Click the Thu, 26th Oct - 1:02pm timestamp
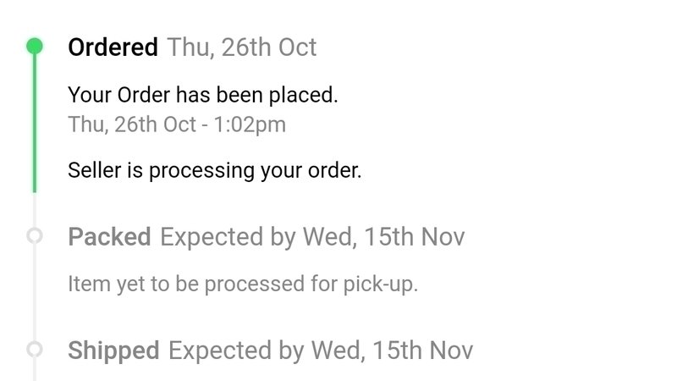 pyautogui.click(x=176, y=124)
